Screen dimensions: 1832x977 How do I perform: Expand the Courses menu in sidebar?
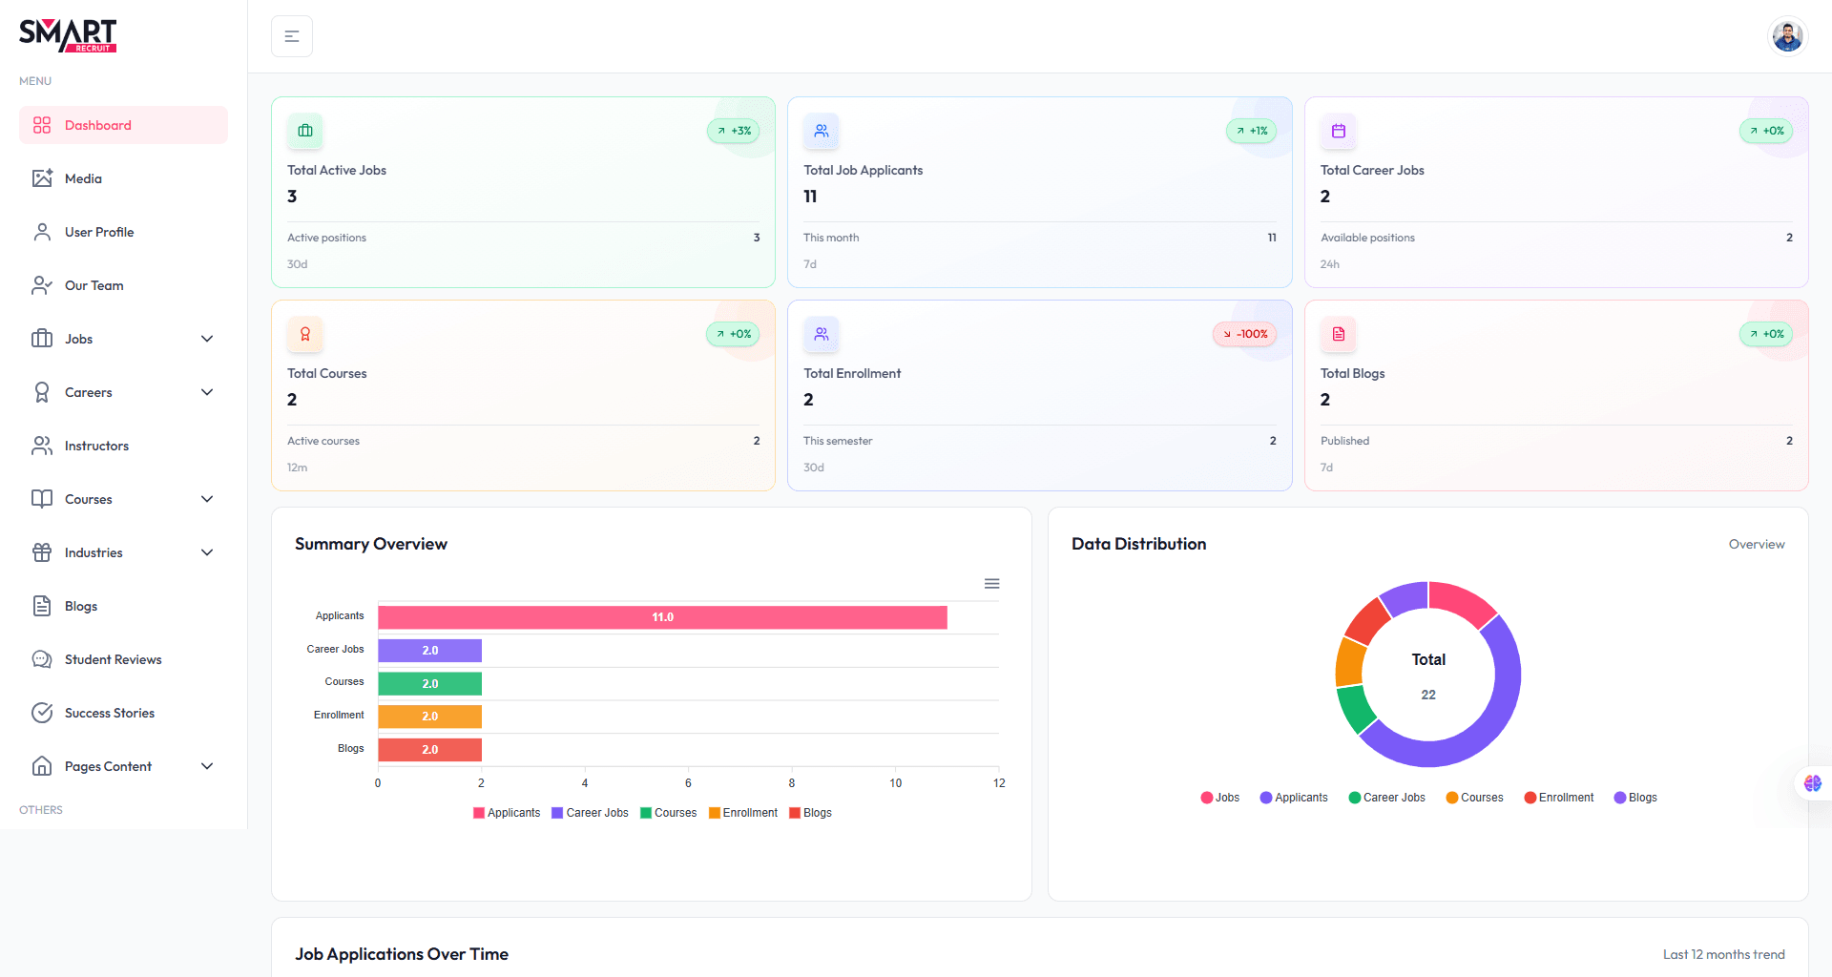point(207,498)
